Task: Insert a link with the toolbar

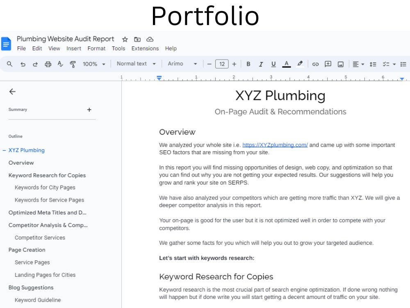Action: [316, 64]
